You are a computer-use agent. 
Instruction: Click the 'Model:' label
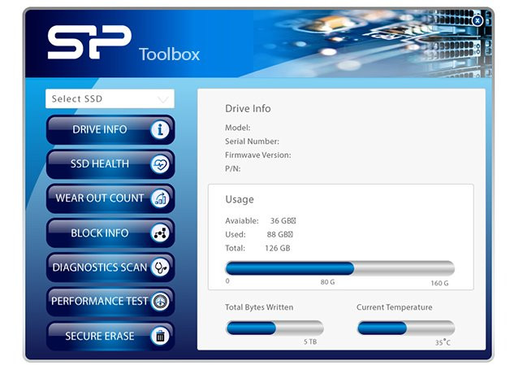(x=237, y=128)
